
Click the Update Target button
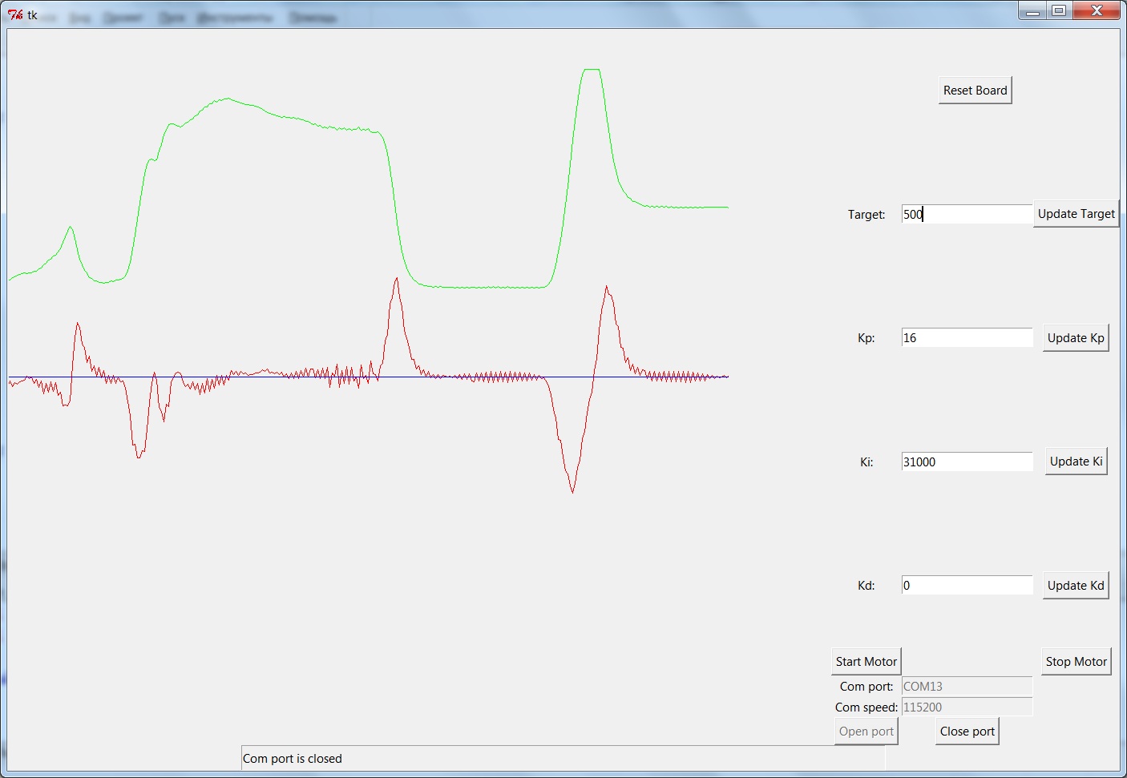tap(1076, 214)
